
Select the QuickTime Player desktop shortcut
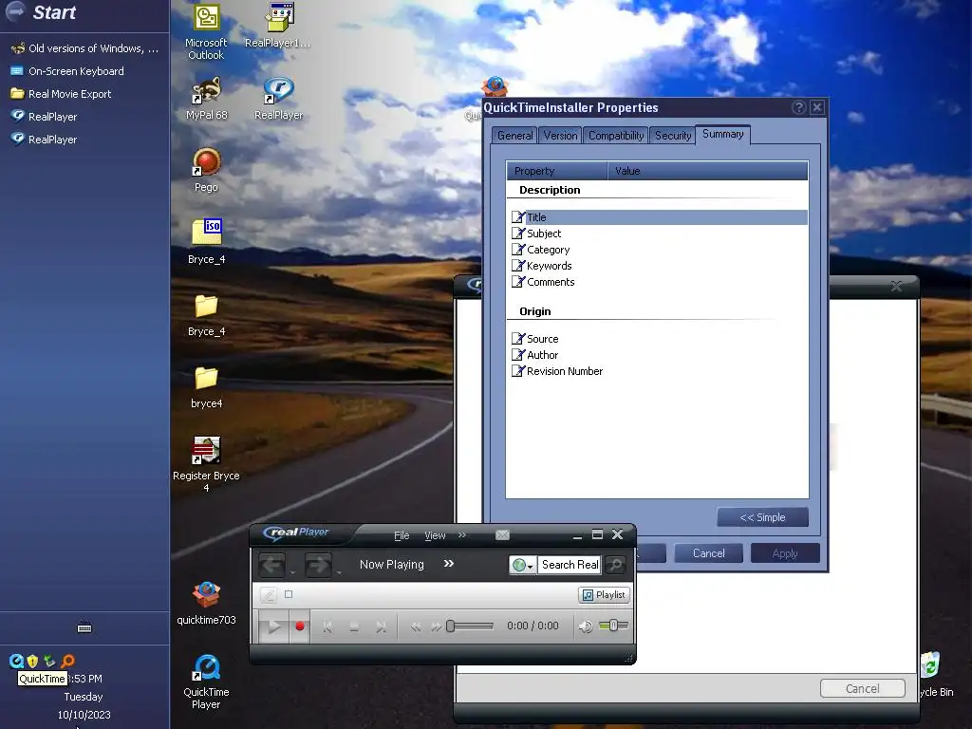[x=206, y=682]
